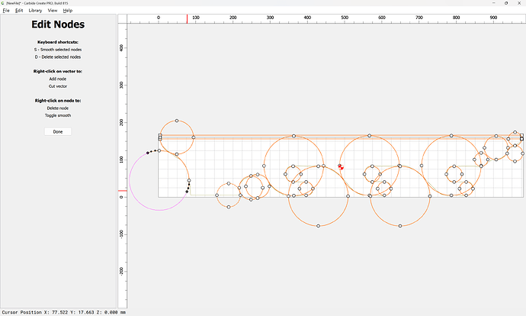Click the Done button to finish node editing
The image size is (526, 316).
pos(58,131)
